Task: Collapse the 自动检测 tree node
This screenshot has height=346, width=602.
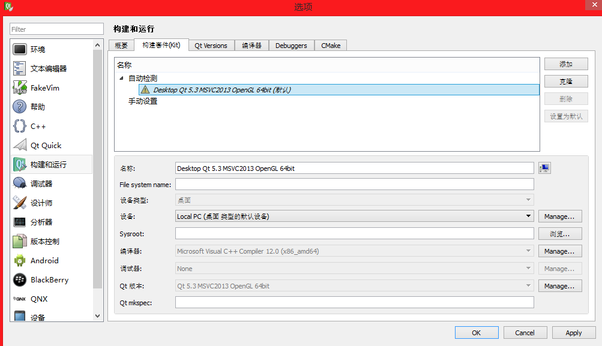Action: tap(121, 78)
